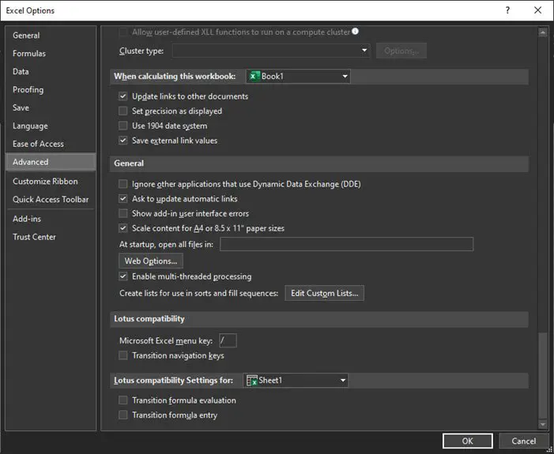The height and width of the screenshot is (454, 554).
Task: Uncheck Save external link values
Action: [x=123, y=141]
